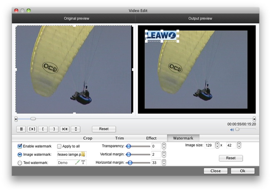Click the Reset button under Image size
The image size is (271, 192).
231,158
